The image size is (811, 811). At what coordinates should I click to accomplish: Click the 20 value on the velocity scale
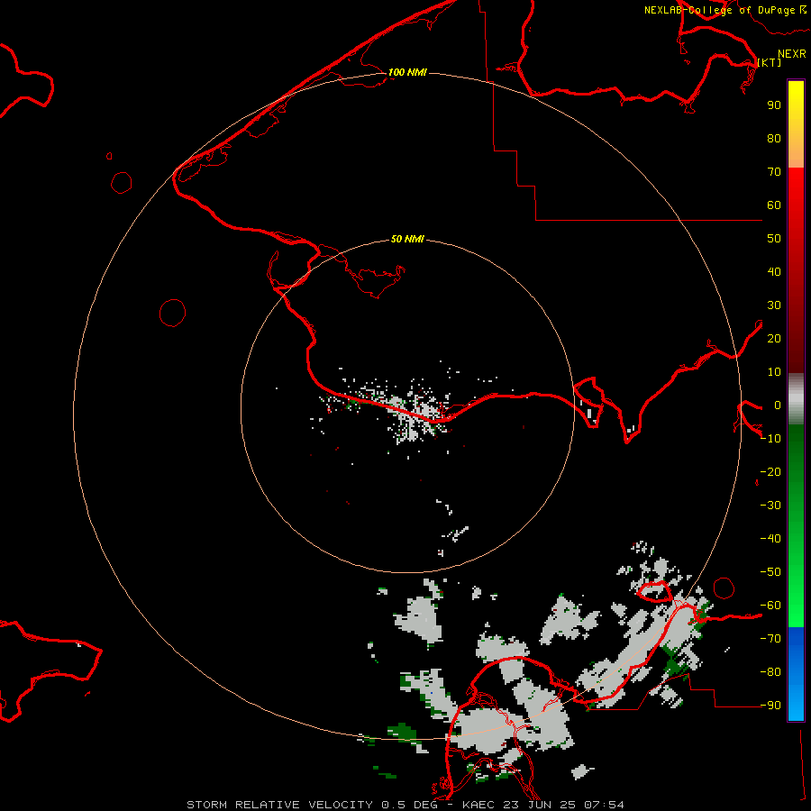point(774,339)
